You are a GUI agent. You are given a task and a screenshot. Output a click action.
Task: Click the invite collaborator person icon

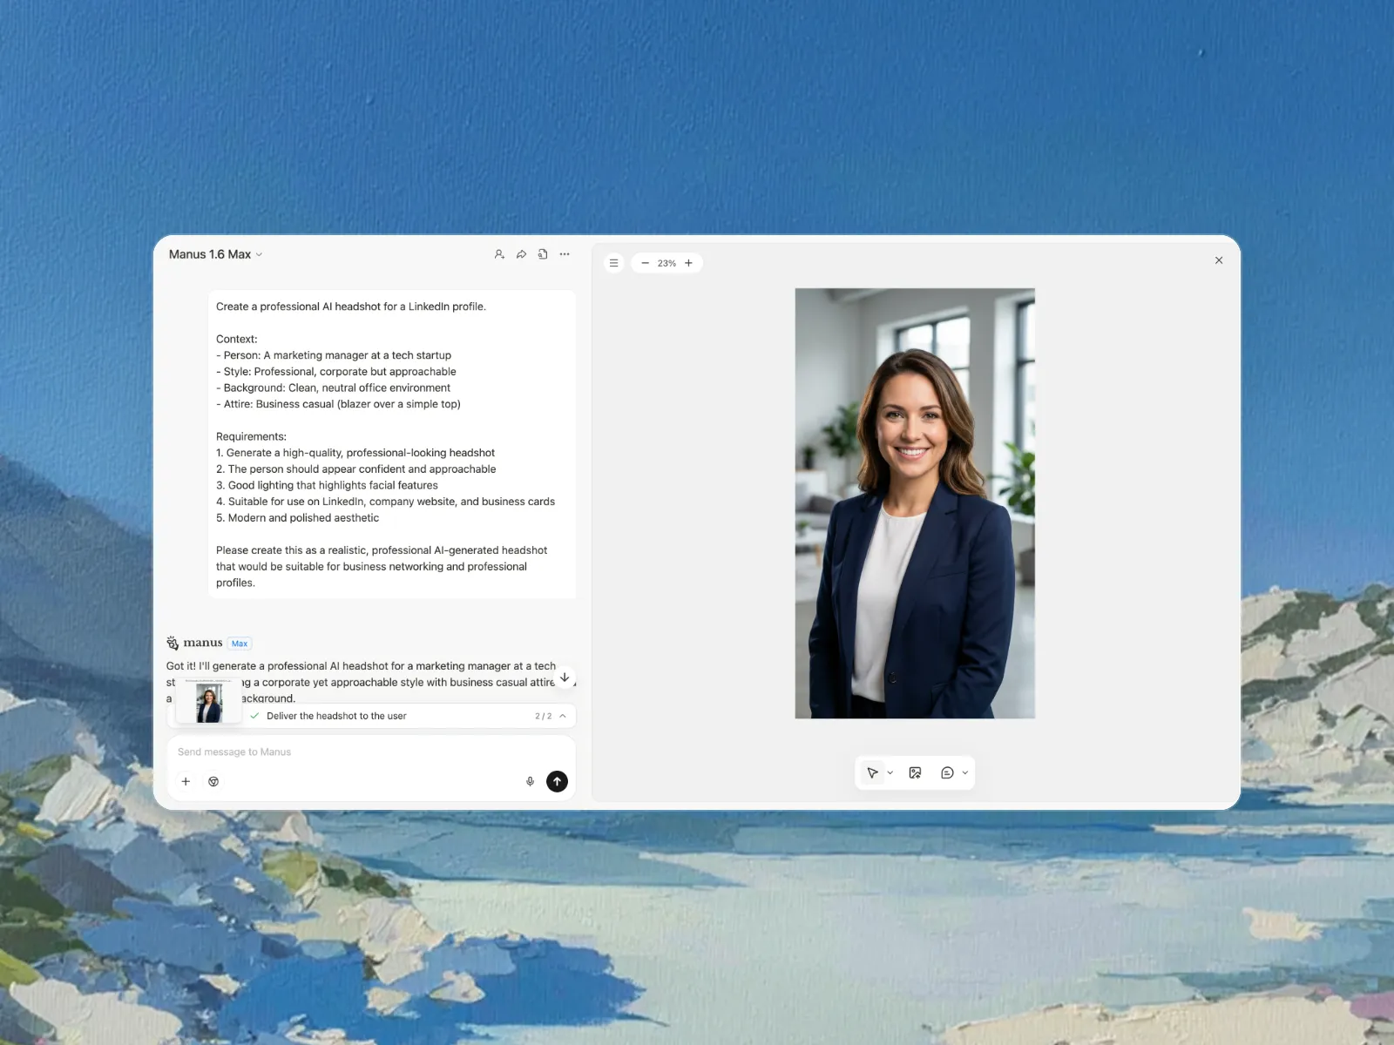coord(499,254)
